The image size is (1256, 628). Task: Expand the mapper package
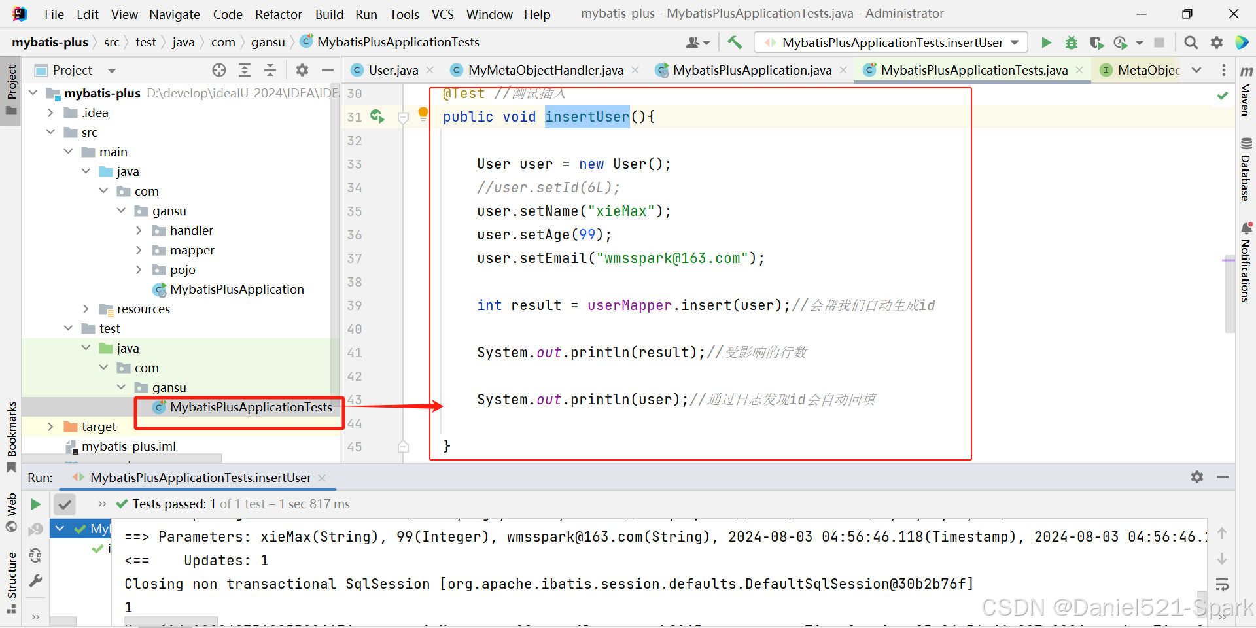[x=139, y=250]
